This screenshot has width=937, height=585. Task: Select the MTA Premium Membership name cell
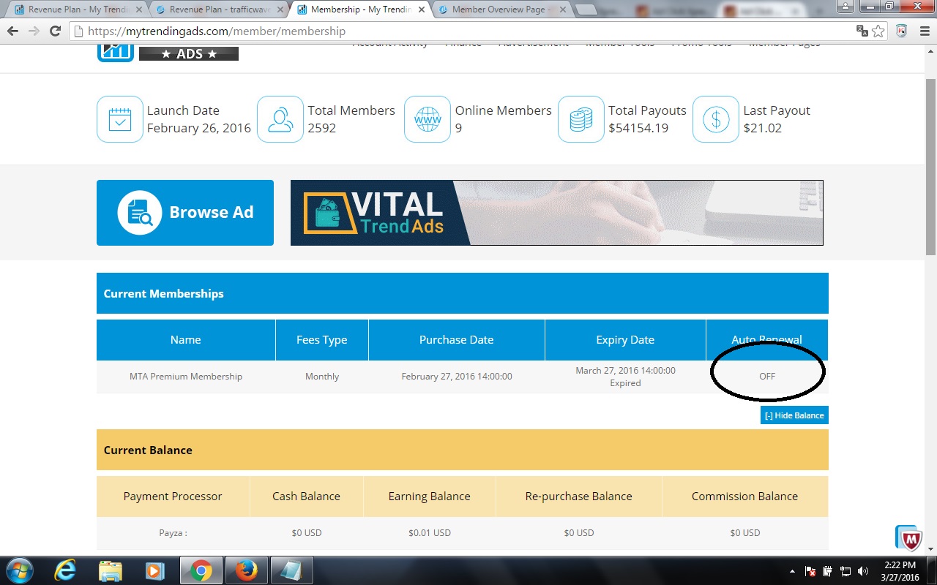[x=186, y=377]
